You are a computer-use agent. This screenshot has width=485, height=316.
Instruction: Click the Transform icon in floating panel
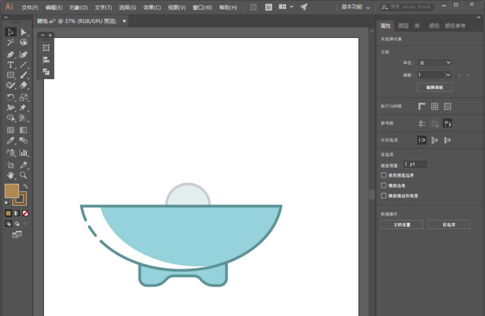coord(46,48)
